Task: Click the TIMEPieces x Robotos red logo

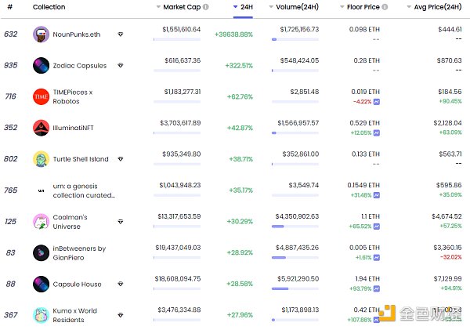Action: click(x=41, y=96)
